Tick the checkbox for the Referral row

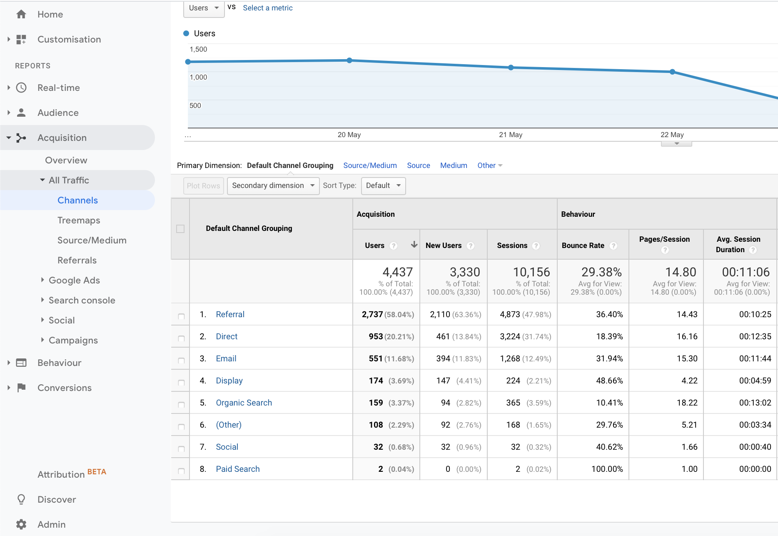[x=181, y=316]
